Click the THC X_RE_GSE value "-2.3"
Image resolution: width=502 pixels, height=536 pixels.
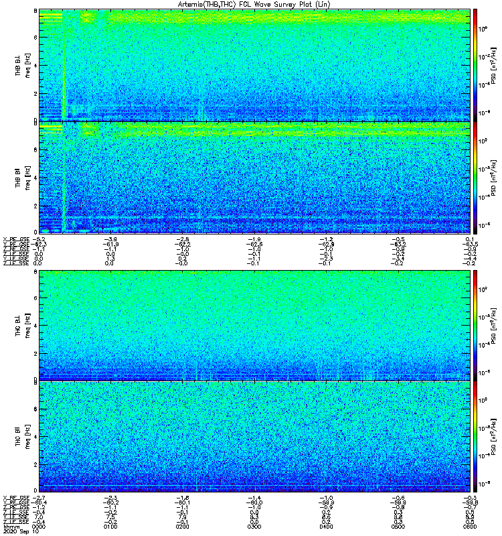click(110, 498)
